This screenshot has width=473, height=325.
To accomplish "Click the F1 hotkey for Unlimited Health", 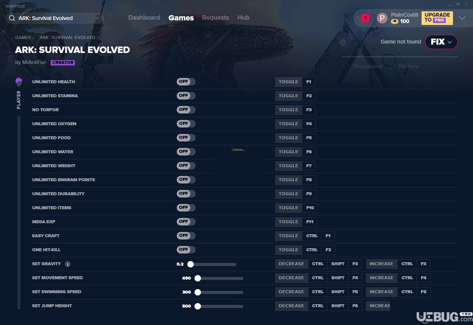I will 309,82.
